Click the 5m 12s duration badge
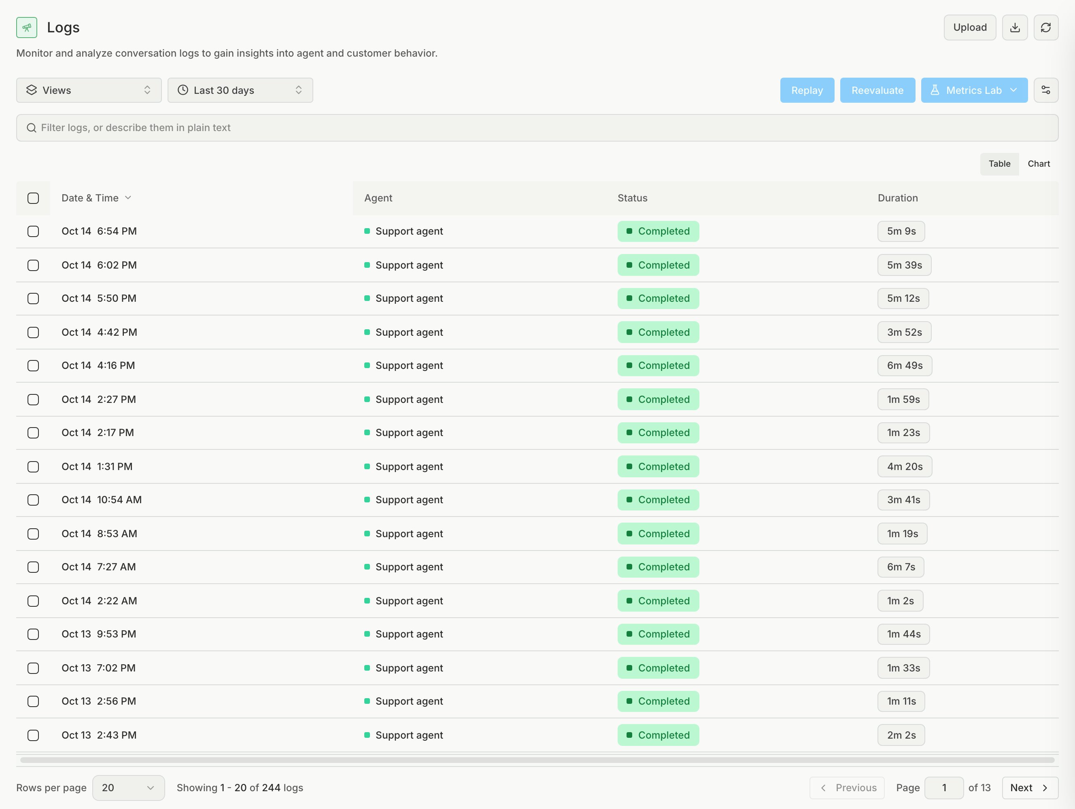 point(903,299)
